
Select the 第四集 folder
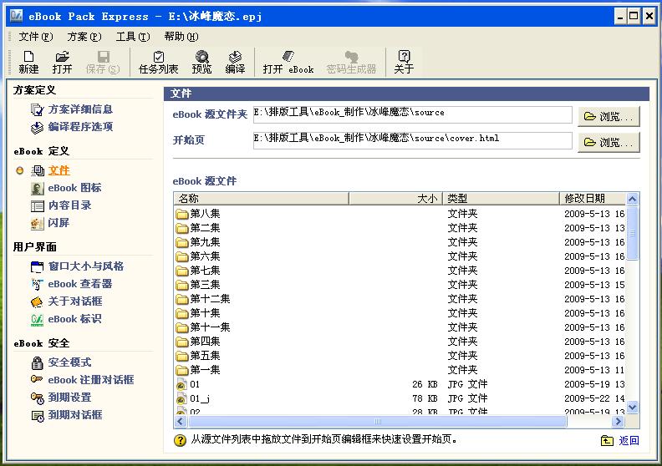pyautogui.click(x=198, y=342)
